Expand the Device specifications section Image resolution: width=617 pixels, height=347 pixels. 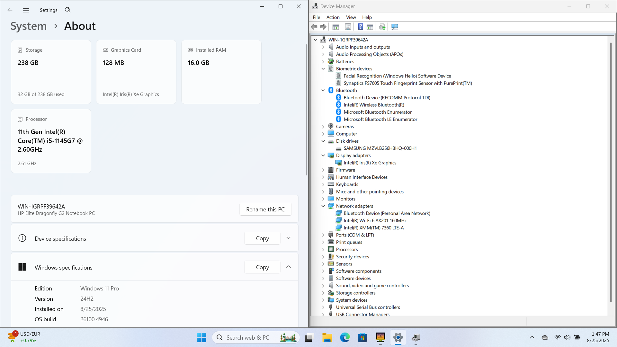pyautogui.click(x=289, y=238)
